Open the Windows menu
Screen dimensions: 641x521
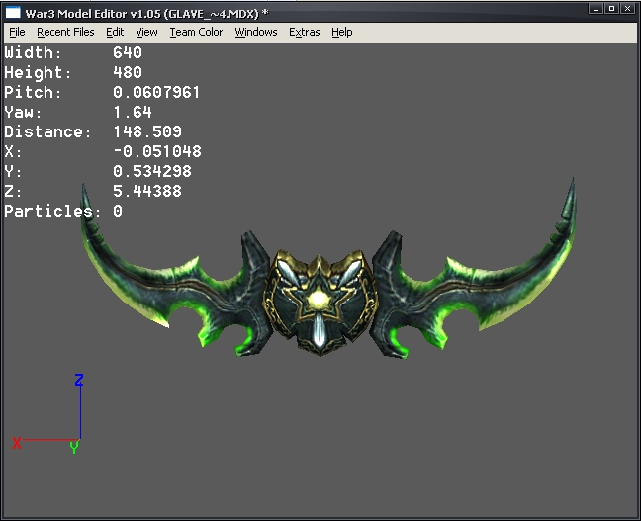click(x=256, y=32)
